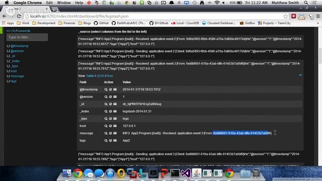This screenshot has height=181, width=322.
Task: Open Spotlight search in menu bar
Action: (x=306, y=3)
